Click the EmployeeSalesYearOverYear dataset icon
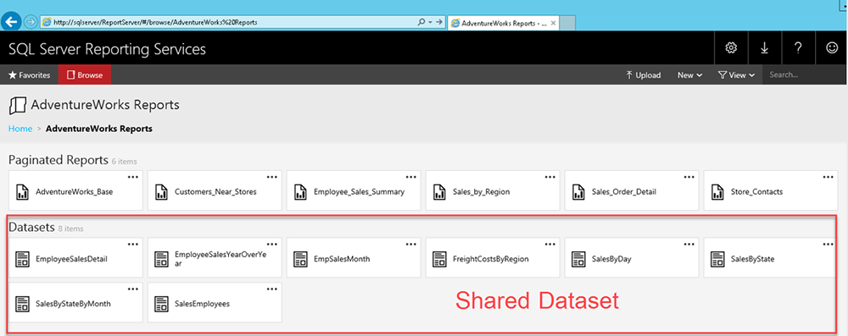Image resolution: width=848 pixels, height=336 pixels. (x=160, y=259)
